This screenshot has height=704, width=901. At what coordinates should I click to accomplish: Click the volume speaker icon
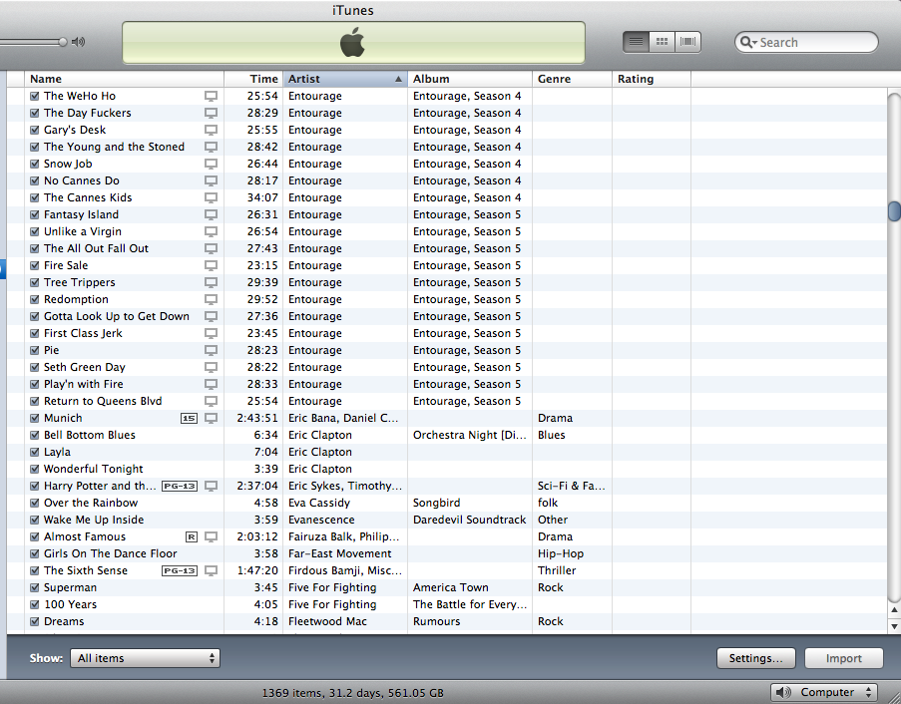point(78,42)
